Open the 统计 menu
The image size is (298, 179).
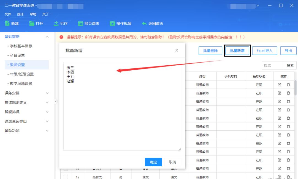click(20, 14)
